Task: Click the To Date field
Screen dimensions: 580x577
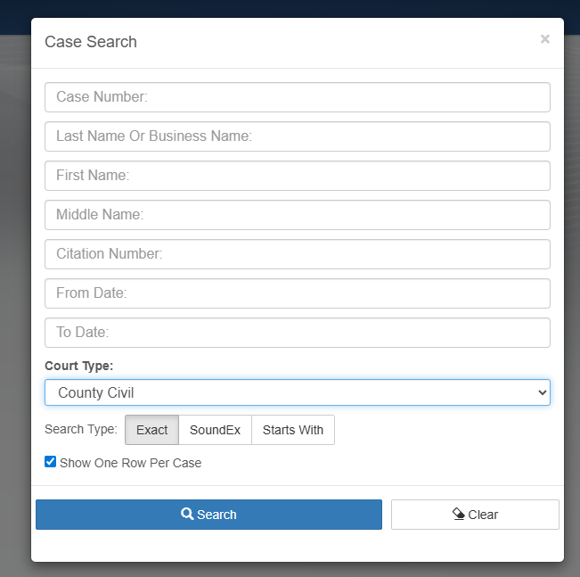Action: pyautogui.click(x=297, y=333)
